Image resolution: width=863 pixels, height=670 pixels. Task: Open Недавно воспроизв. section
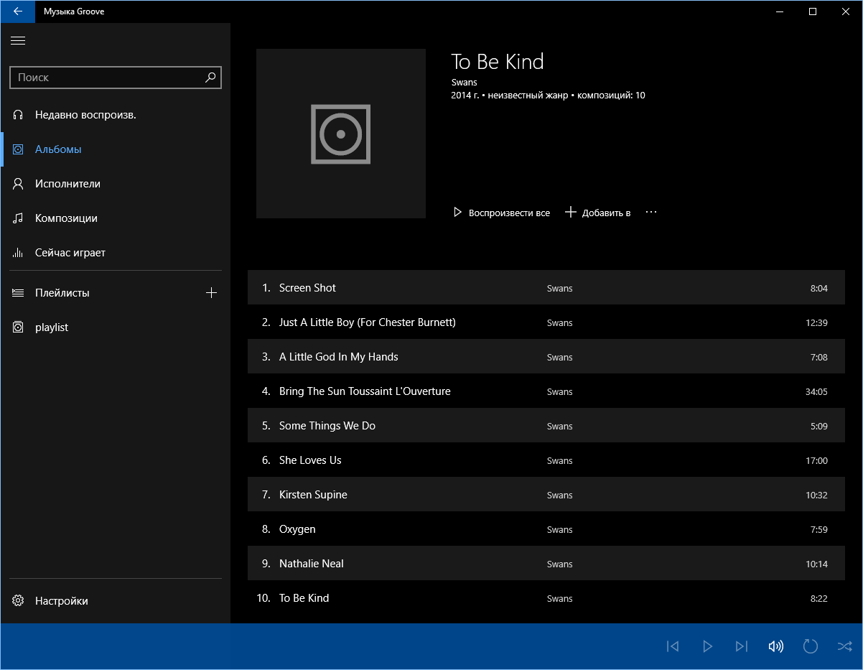tap(116, 115)
